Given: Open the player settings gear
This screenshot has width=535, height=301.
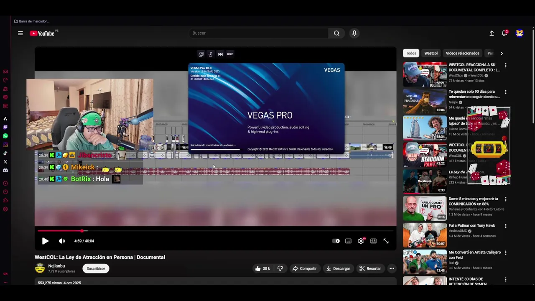Looking at the screenshot, I should 361,241.
